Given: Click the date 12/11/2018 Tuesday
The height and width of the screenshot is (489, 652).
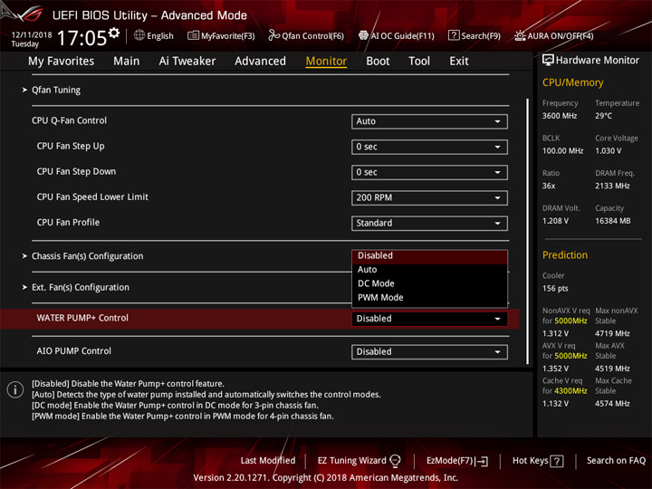Looking at the screenshot, I should [31, 39].
